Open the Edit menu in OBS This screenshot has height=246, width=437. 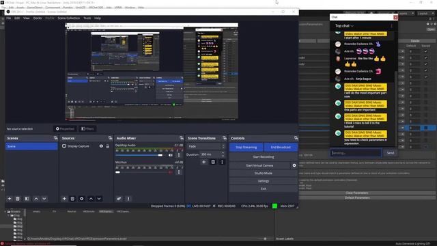tap(17, 18)
